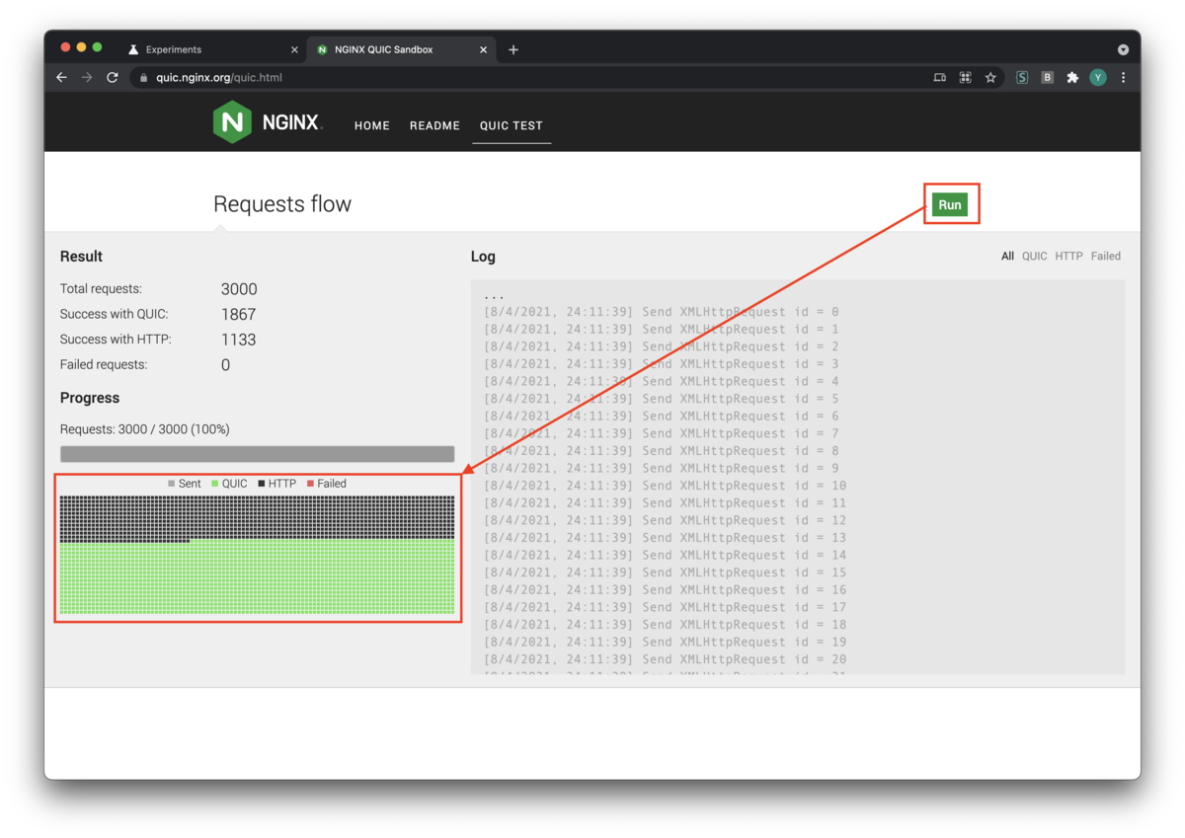Image resolution: width=1185 pixels, height=838 pixels.
Task: Click the Result section heading
Action: tap(81, 256)
